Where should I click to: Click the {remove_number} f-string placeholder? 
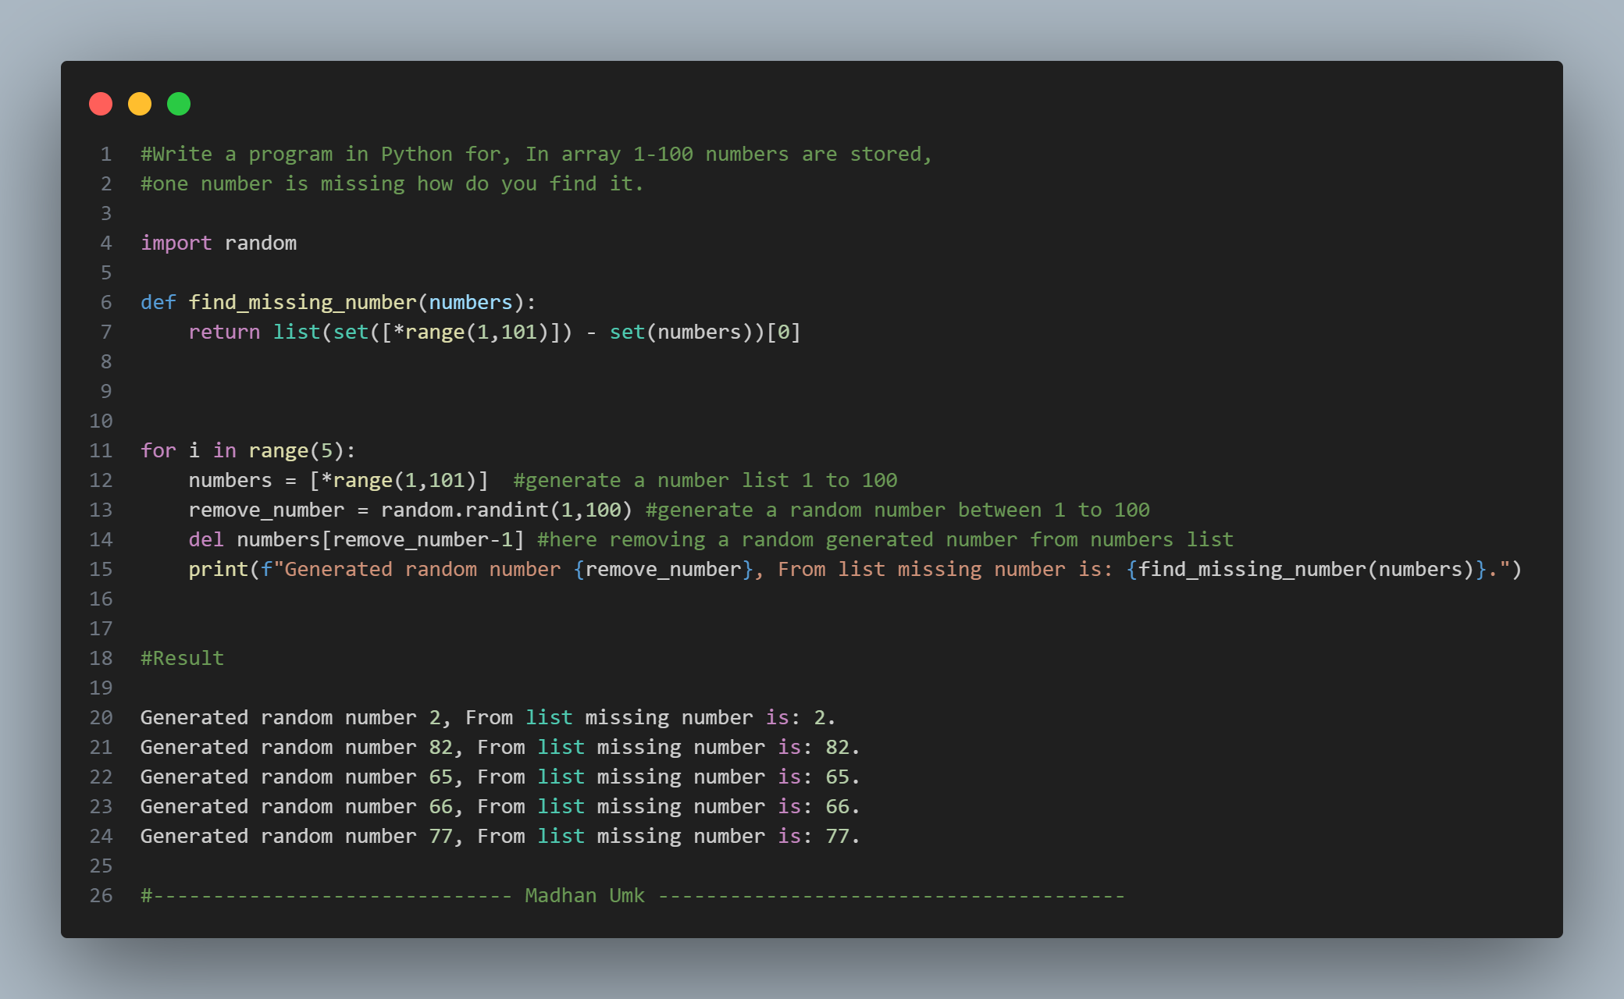(663, 569)
